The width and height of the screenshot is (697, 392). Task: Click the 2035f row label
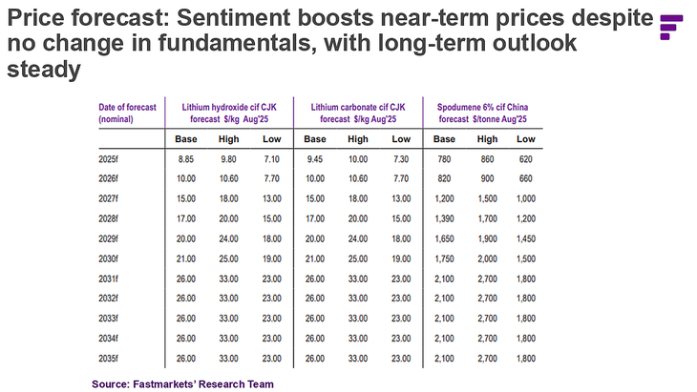pos(110,358)
